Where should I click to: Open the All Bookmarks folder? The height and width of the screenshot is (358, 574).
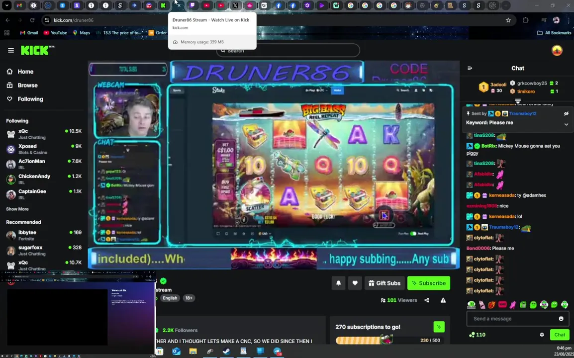tap(554, 33)
